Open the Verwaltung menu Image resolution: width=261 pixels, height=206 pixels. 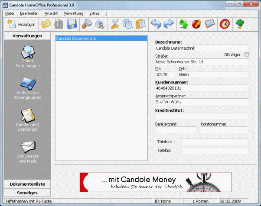click(73, 13)
